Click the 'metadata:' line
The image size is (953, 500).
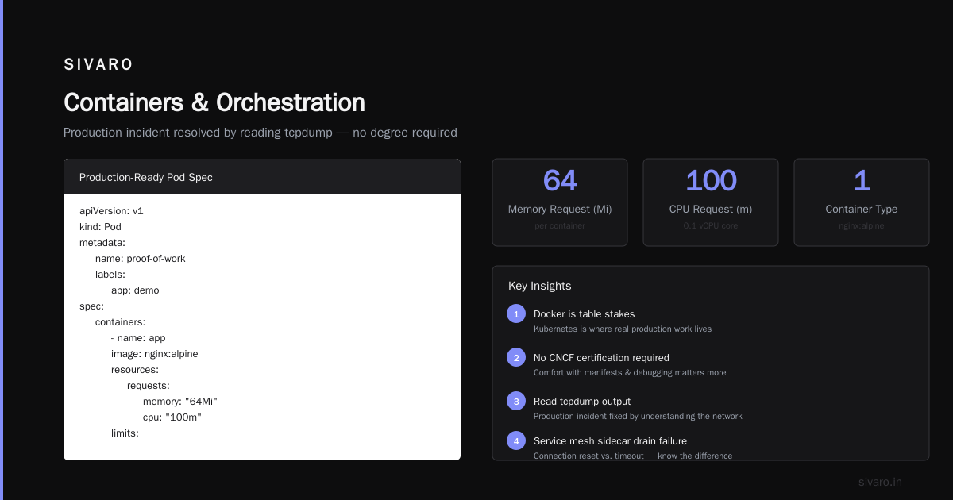pyautogui.click(x=102, y=243)
